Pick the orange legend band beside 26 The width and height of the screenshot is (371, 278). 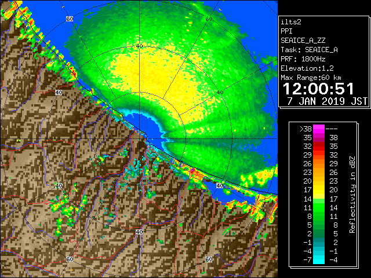coord(319,164)
